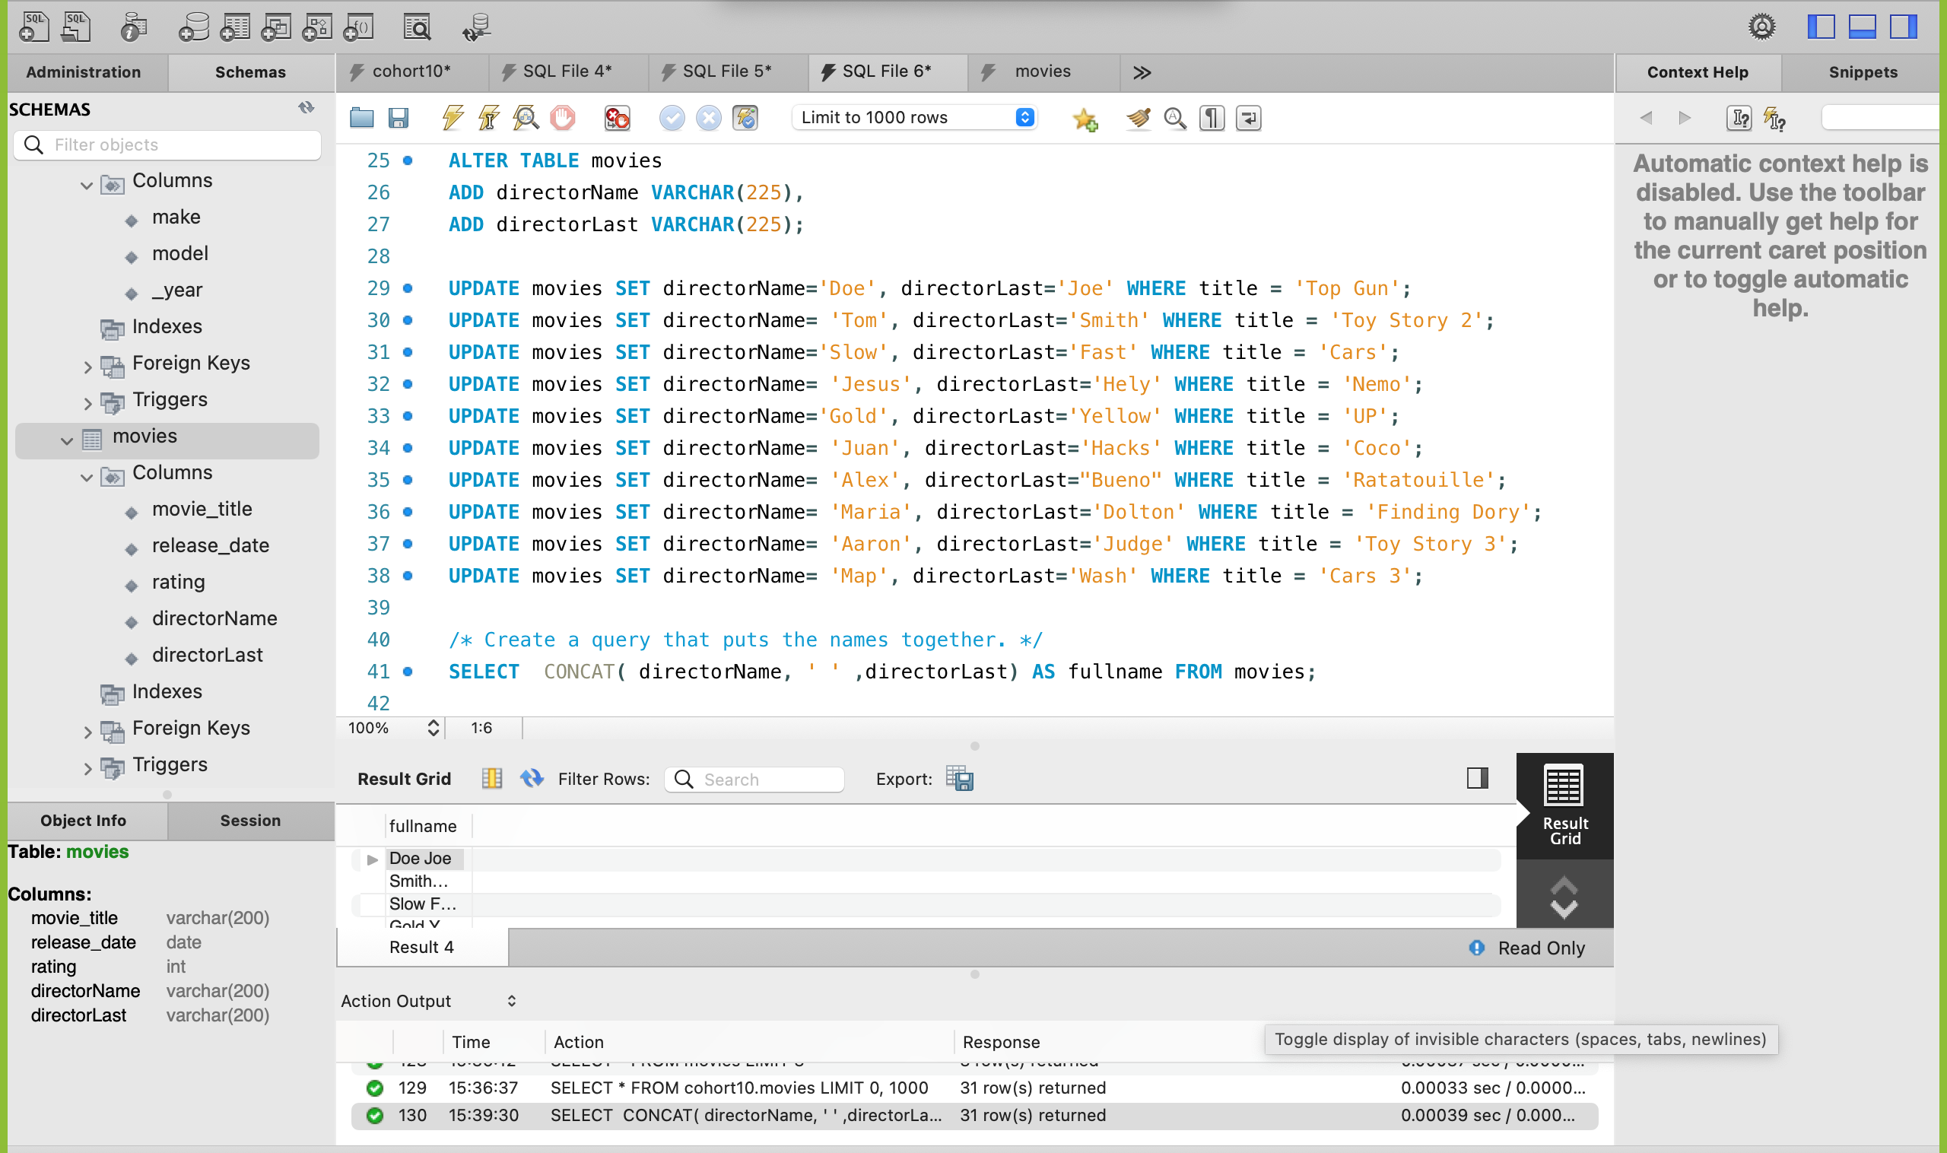The width and height of the screenshot is (1947, 1153).
Task: Change the editor zoom 100% stepper
Action: (x=434, y=728)
